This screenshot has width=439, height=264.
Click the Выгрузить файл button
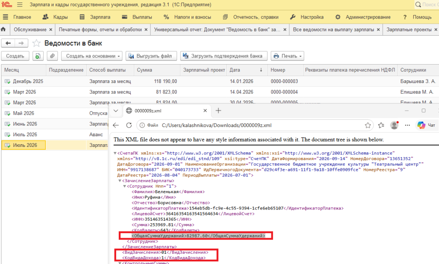coord(151,56)
